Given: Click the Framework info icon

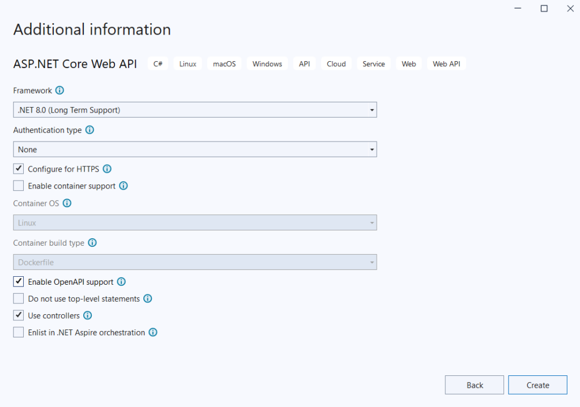Looking at the screenshot, I should (59, 90).
